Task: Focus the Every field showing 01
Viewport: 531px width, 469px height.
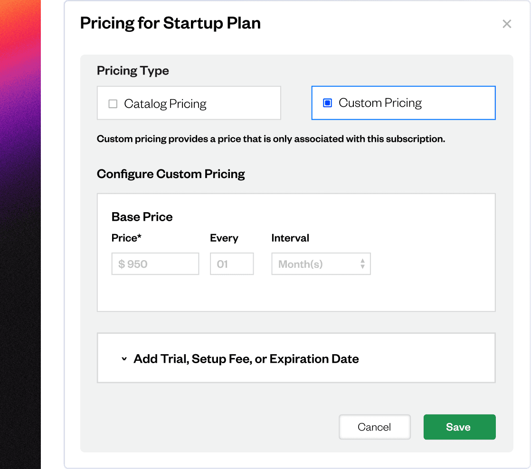Action: pos(232,264)
